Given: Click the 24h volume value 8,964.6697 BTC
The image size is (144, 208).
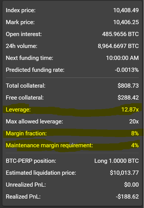Looking at the screenshot, I should 118,46.
